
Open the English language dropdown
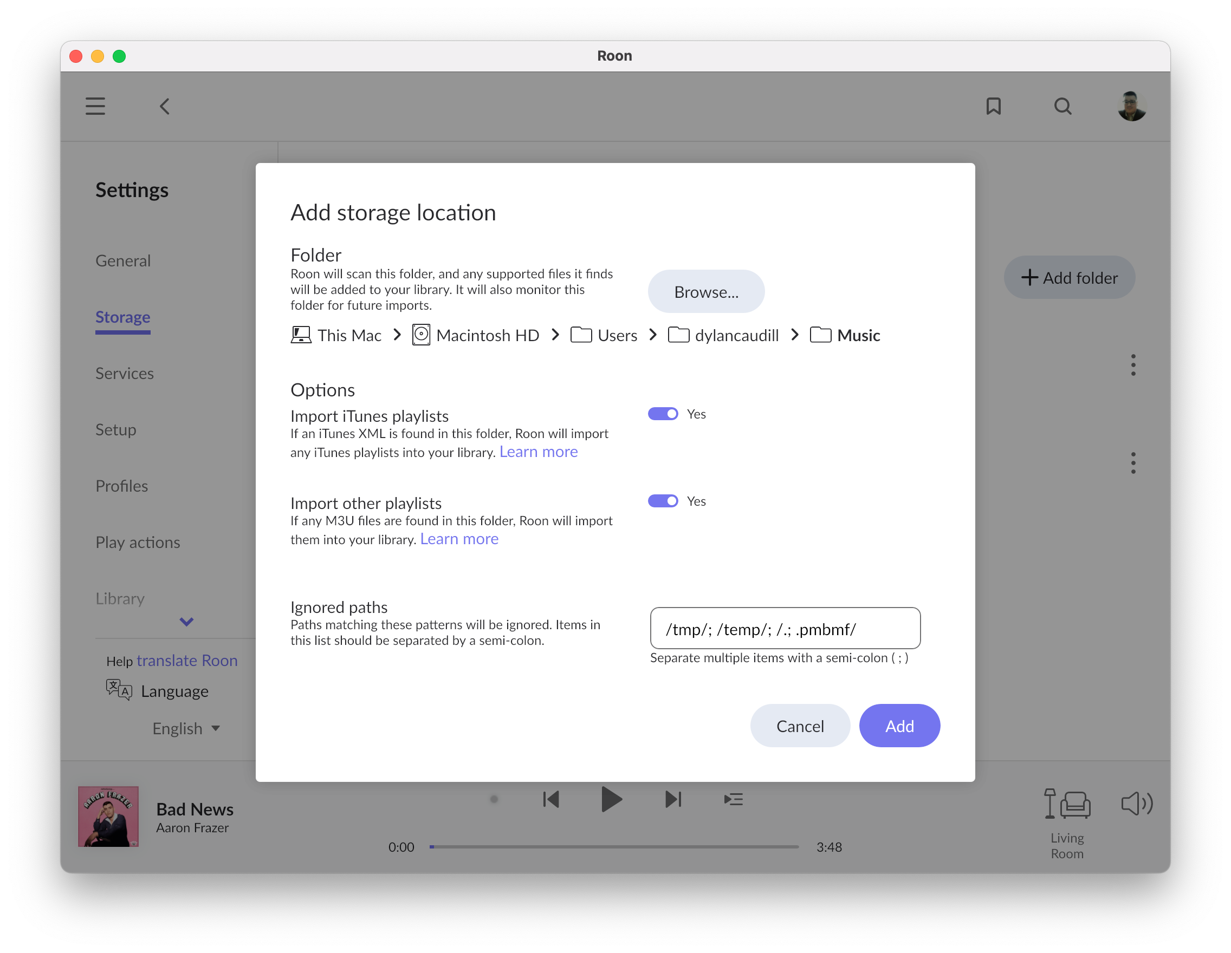coord(186,728)
